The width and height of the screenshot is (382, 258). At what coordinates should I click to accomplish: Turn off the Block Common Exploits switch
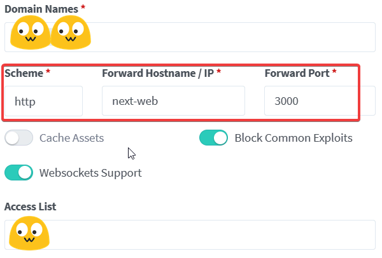pos(214,138)
